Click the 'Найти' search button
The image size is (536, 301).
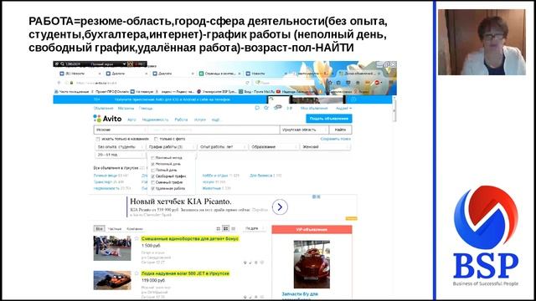(x=340, y=130)
